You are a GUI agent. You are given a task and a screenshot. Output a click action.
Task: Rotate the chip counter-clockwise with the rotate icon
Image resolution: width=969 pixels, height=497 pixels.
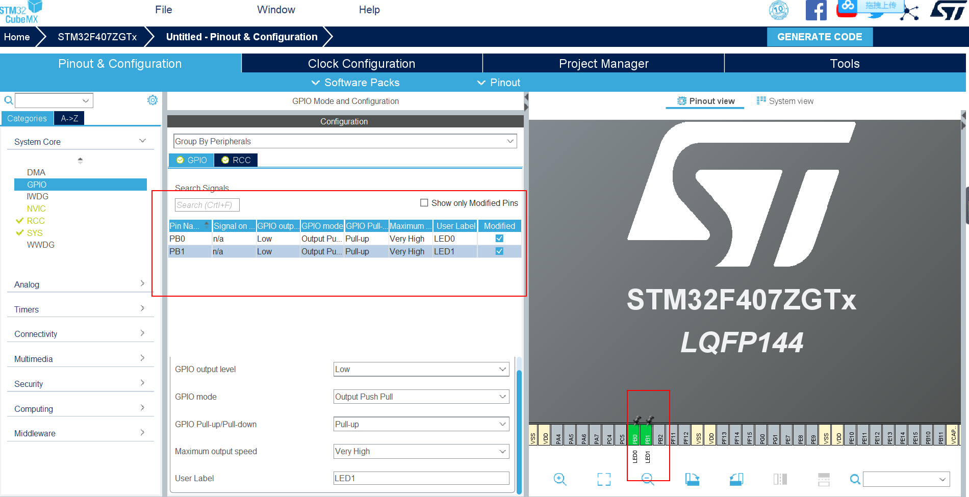736,479
